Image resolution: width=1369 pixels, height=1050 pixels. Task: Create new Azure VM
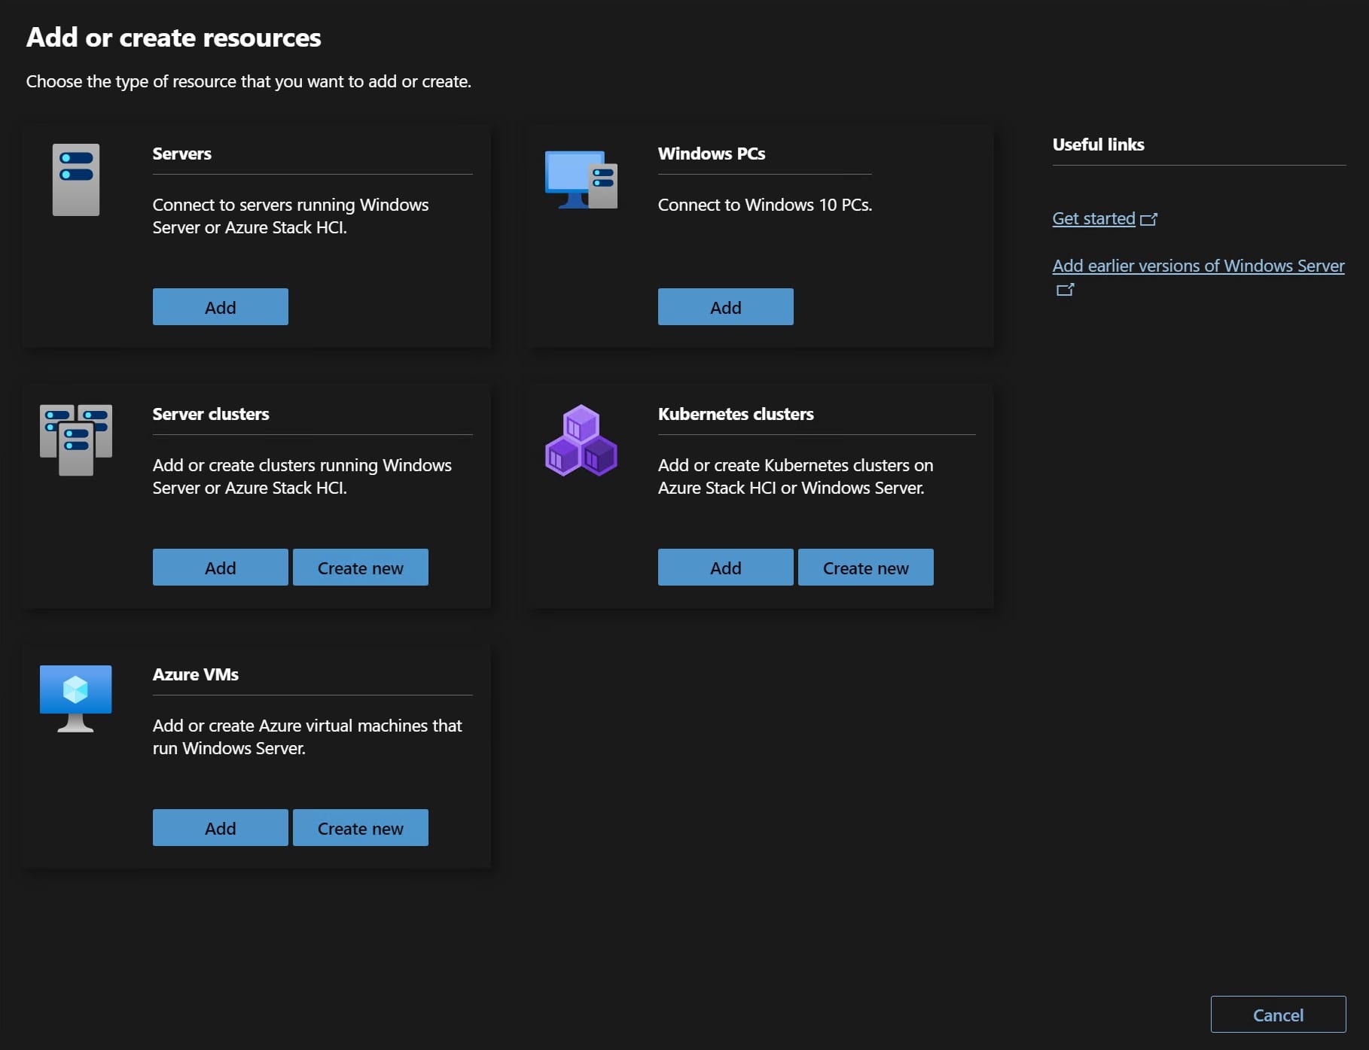pos(361,828)
